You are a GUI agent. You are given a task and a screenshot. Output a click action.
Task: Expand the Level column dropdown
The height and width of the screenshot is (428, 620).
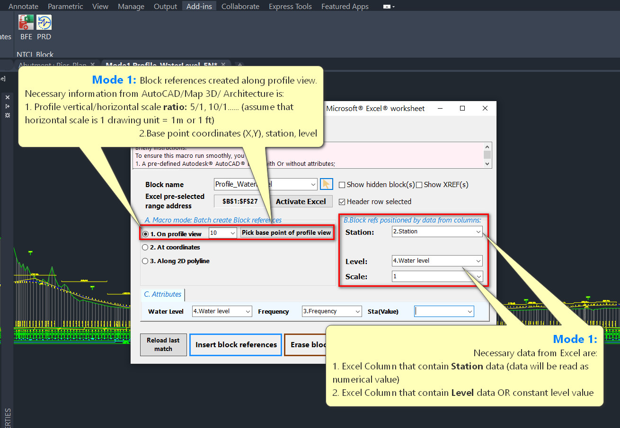pyautogui.click(x=478, y=261)
